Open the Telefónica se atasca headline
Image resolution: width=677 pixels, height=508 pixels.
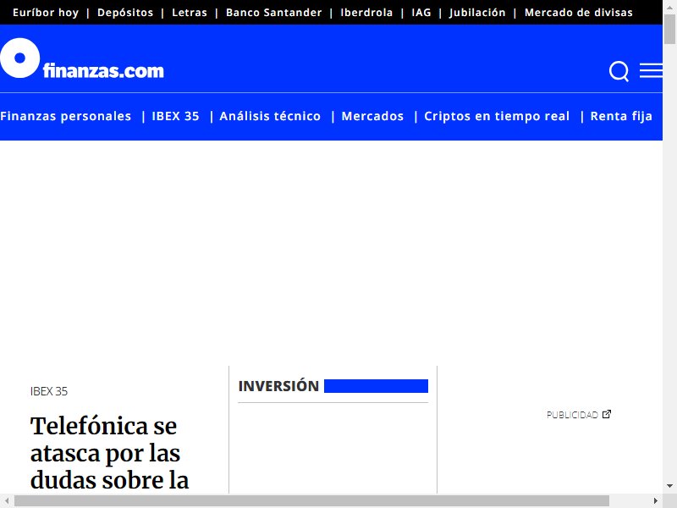(x=110, y=454)
